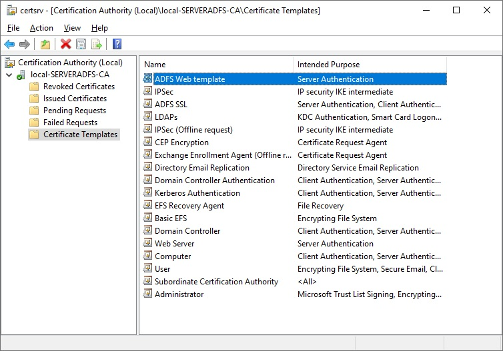Click the ADFS Web template certificate icon
503x351 pixels.
(x=148, y=79)
